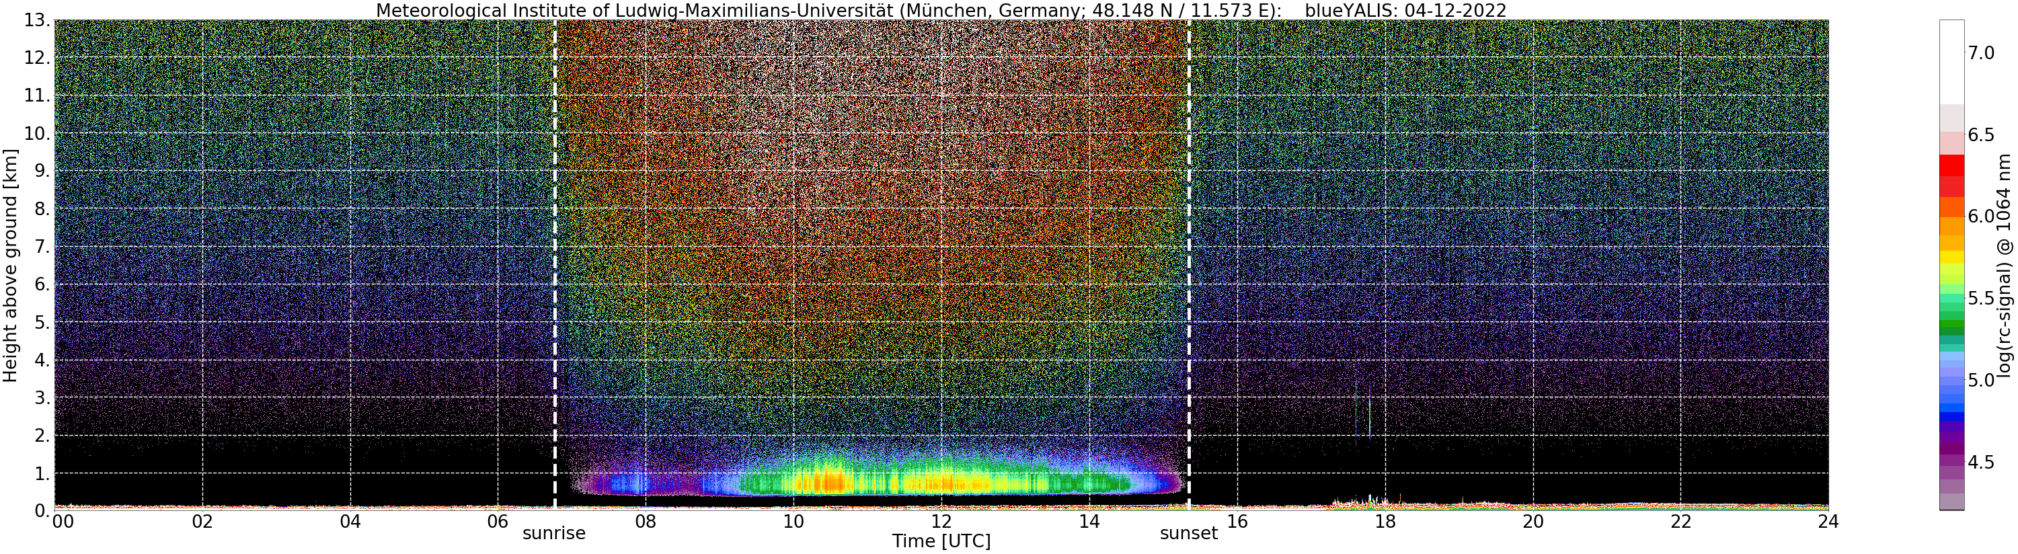Viewport: 2018px width, 554px height.
Task: Click the yellow segment of the colorbar
Action: pos(1951,257)
